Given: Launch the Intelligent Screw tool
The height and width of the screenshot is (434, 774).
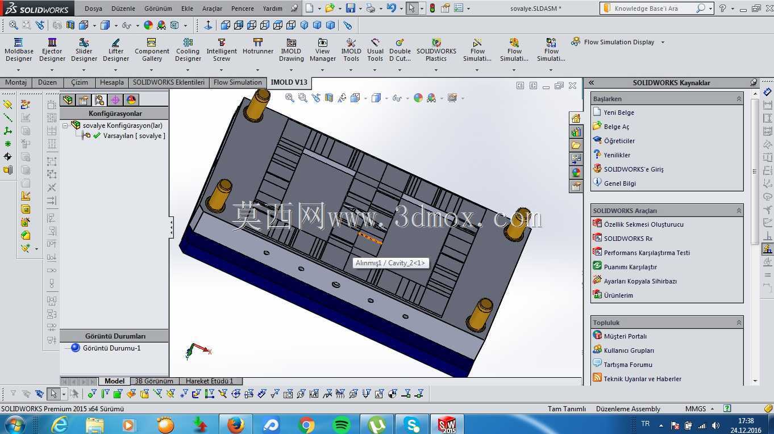Looking at the screenshot, I should [x=222, y=50].
